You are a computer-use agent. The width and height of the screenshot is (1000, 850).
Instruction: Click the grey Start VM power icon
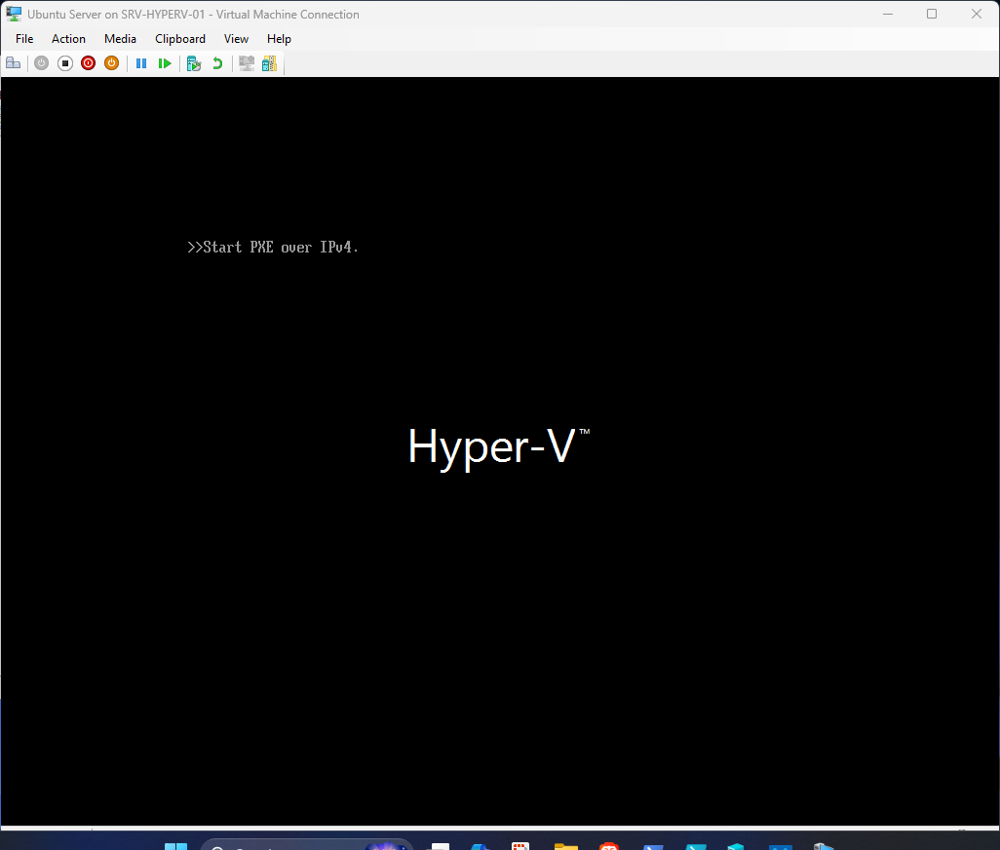41,63
